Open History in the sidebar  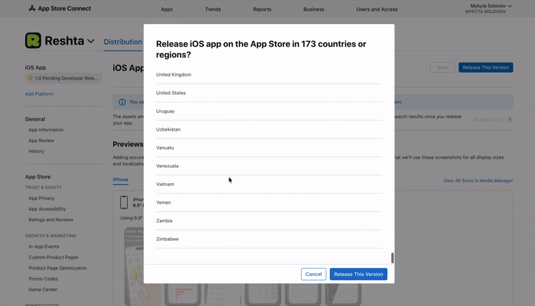[x=36, y=151]
